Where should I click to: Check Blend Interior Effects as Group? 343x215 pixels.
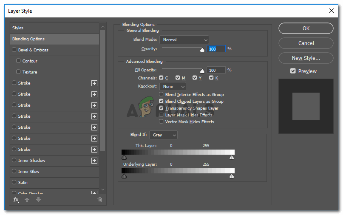[161, 94]
